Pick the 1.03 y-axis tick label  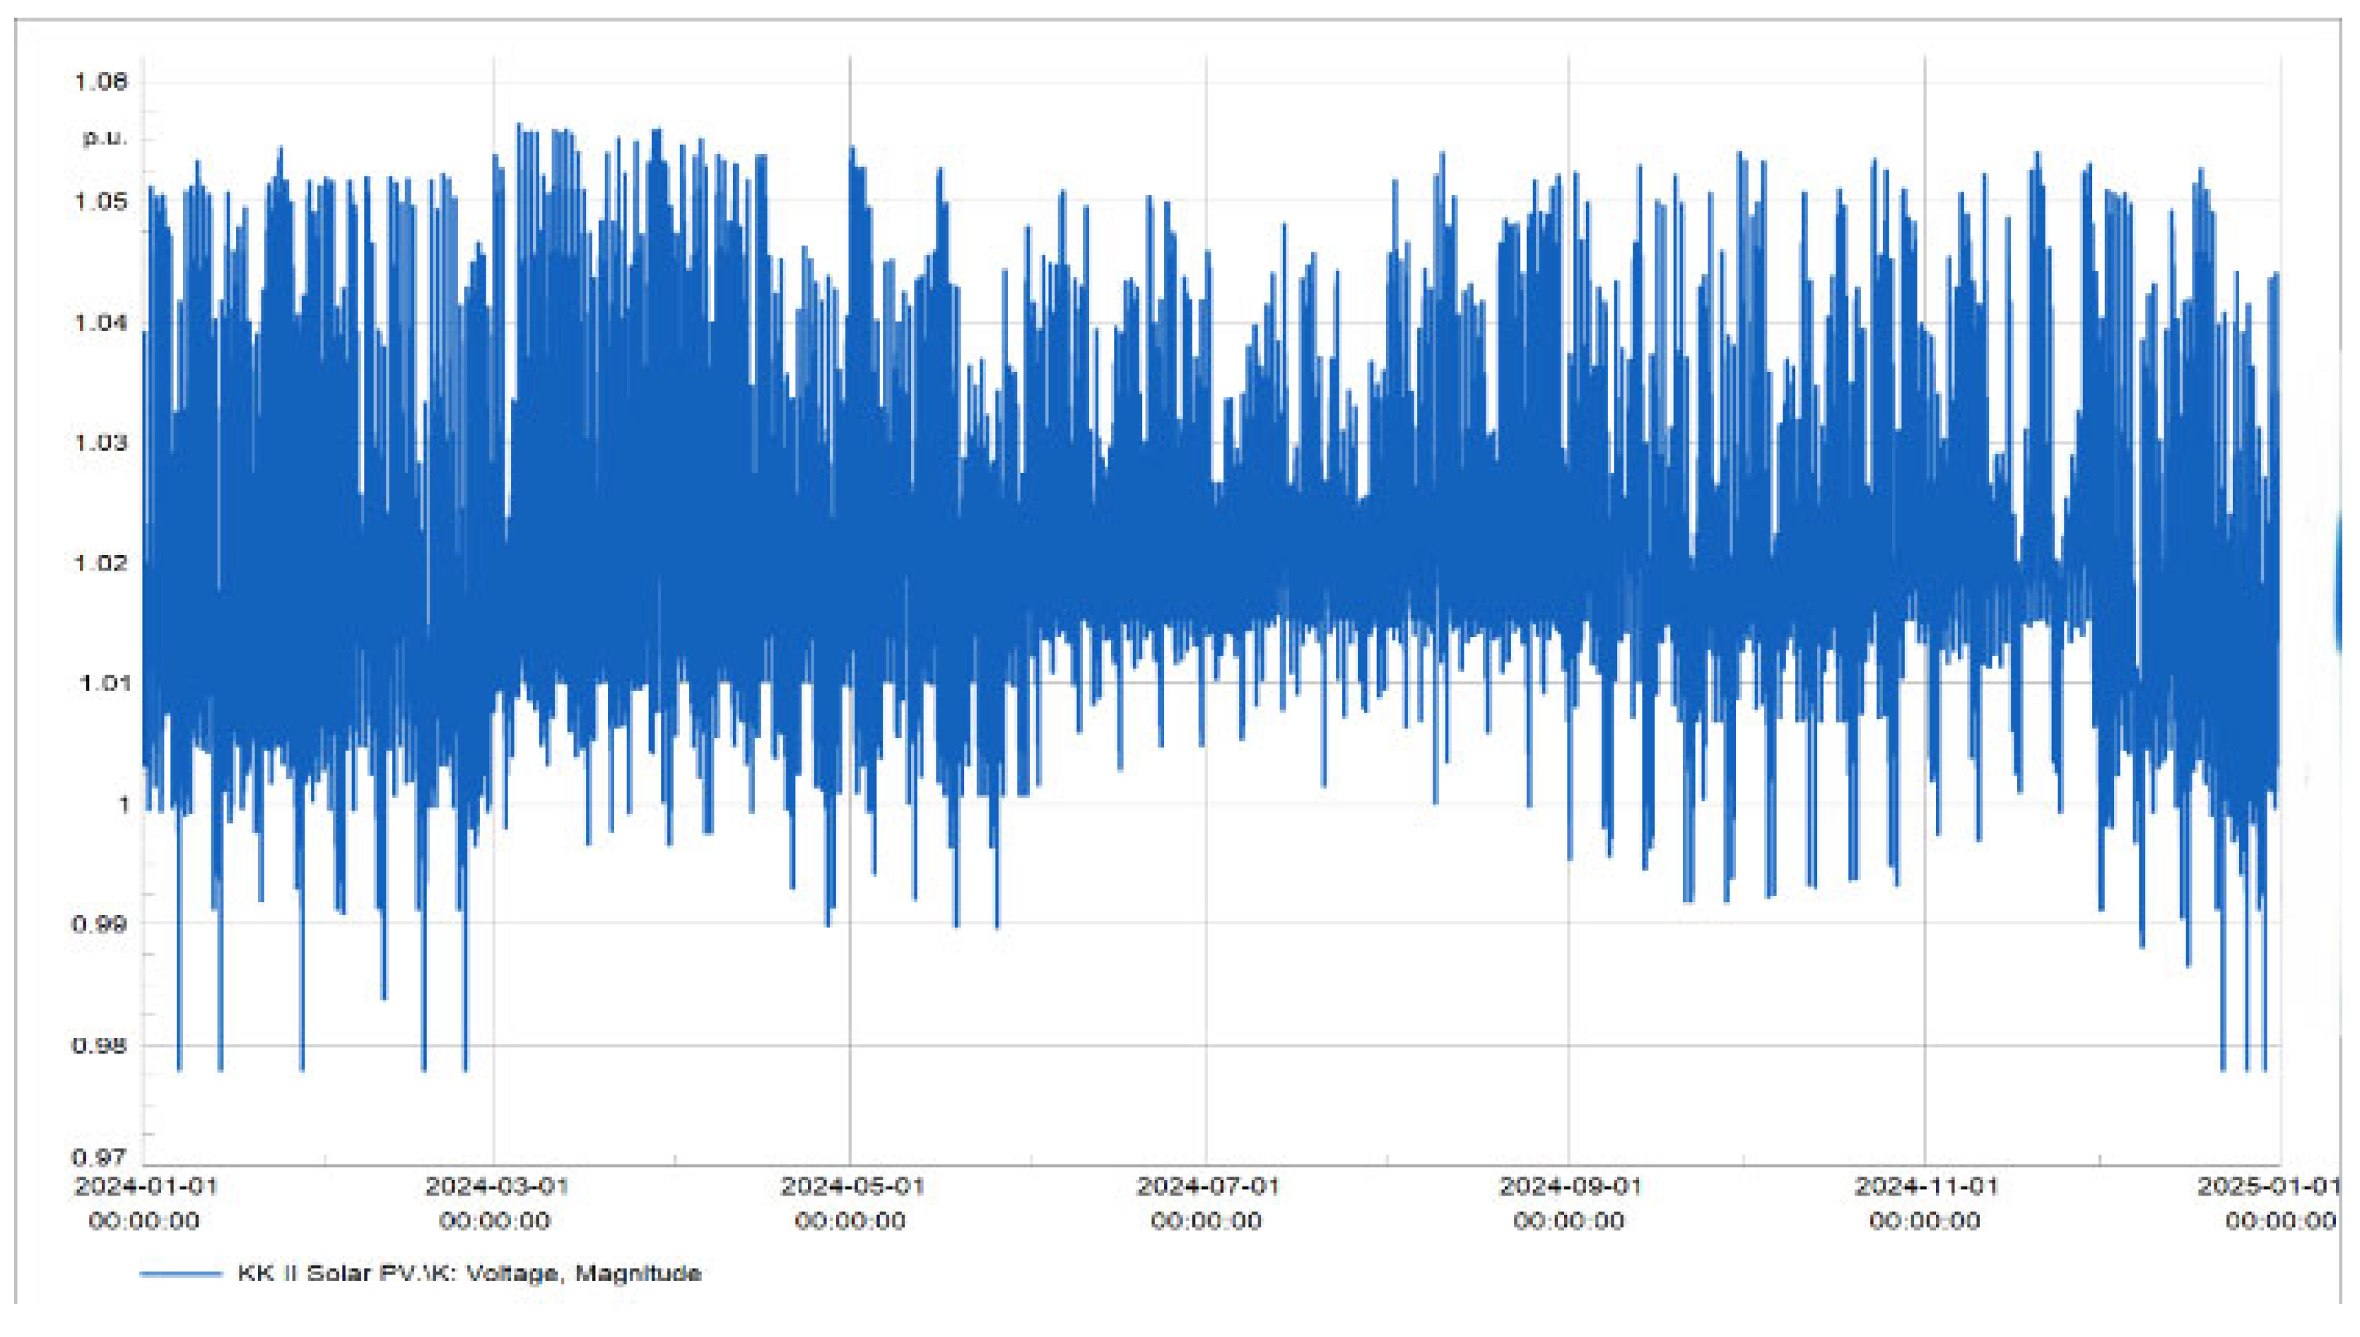101,443
